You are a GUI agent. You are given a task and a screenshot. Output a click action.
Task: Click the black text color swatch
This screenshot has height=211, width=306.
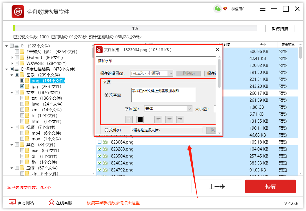coord(140,119)
